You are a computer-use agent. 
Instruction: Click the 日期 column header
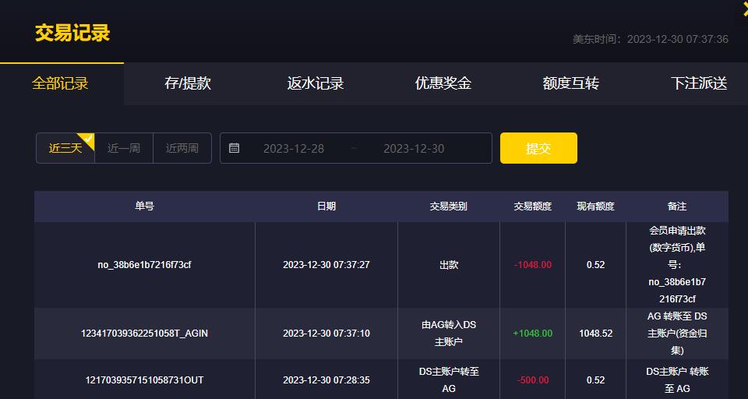(326, 207)
